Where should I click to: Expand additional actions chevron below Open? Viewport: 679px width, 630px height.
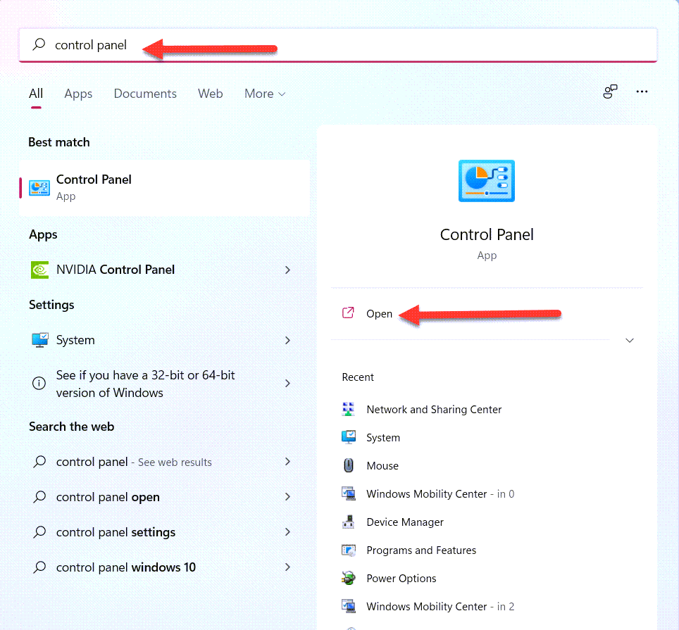point(630,340)
